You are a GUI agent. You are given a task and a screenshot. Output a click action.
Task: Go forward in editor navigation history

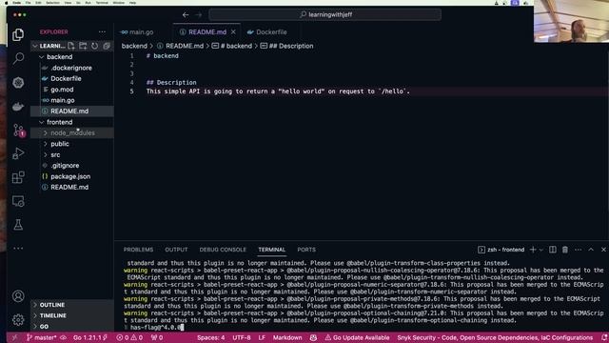[199, 15]
